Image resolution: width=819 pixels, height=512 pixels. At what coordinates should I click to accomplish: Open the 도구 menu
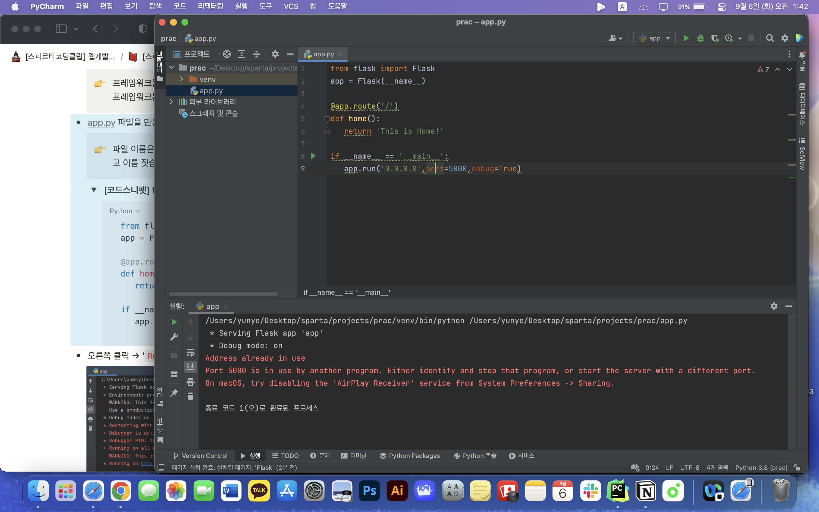[266, 7]
